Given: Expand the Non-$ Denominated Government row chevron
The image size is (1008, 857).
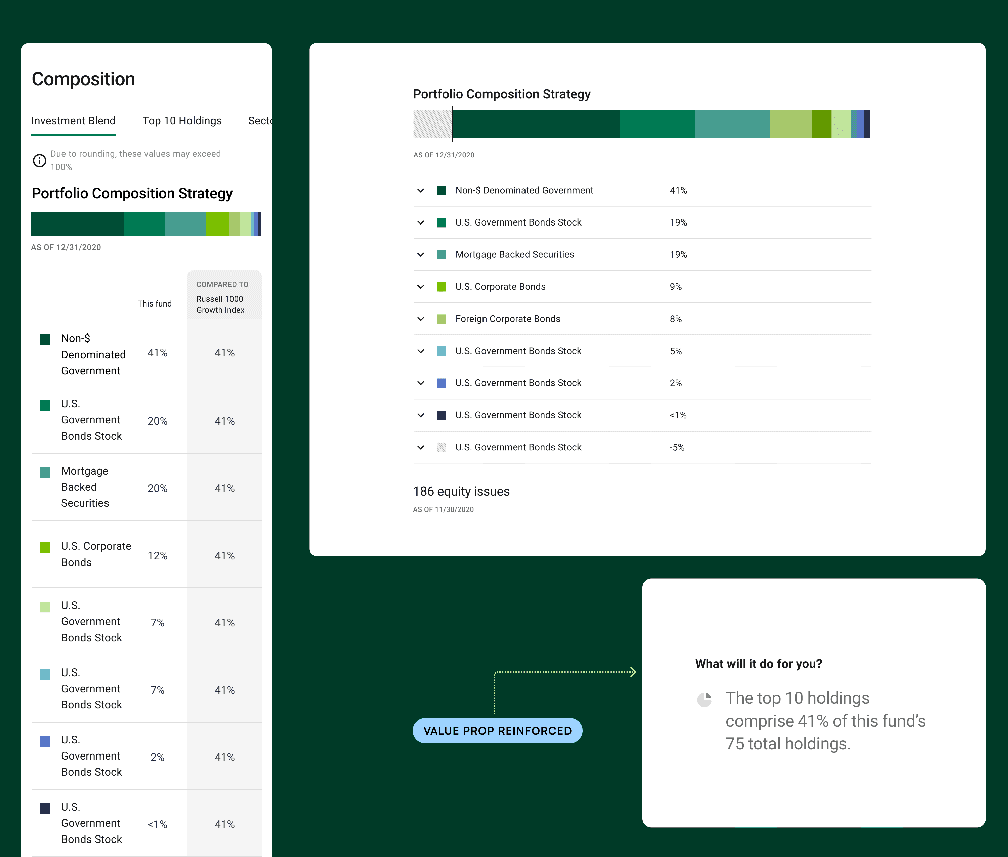Looking at the screenshot, I should coord(421,191).
